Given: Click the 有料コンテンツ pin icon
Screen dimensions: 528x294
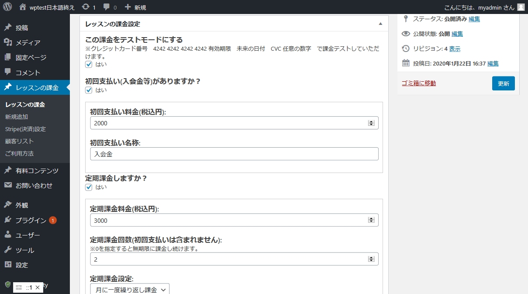Looking at the screenshot, I should [x=8, y=170].
